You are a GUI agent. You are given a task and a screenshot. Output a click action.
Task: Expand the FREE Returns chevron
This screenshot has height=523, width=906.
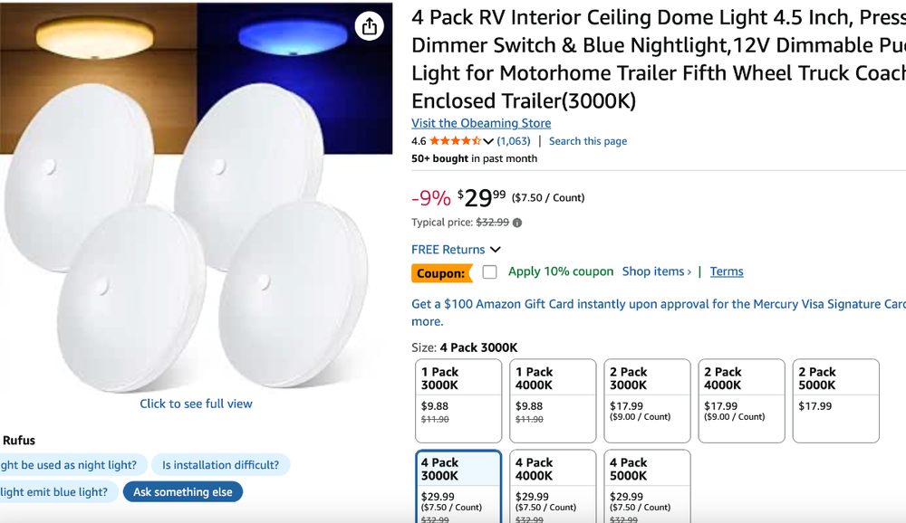(x=496, y=250)
